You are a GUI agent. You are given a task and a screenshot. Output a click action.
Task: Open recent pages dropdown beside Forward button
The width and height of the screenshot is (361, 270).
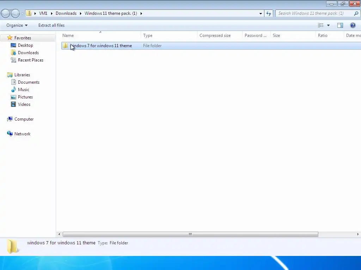[22, 14]
